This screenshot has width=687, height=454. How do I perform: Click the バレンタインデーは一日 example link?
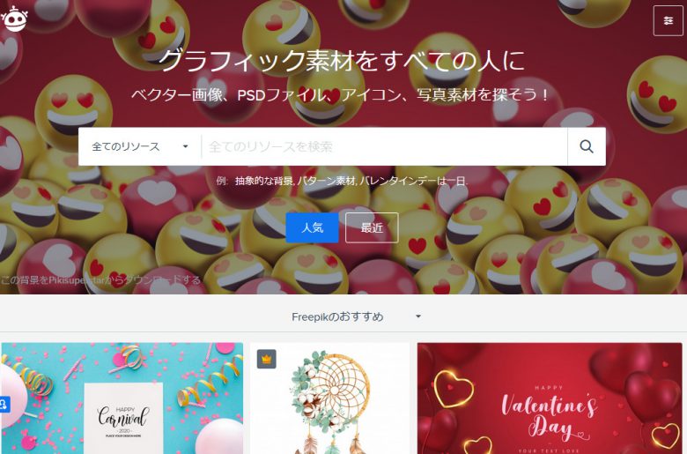(413, 181)
